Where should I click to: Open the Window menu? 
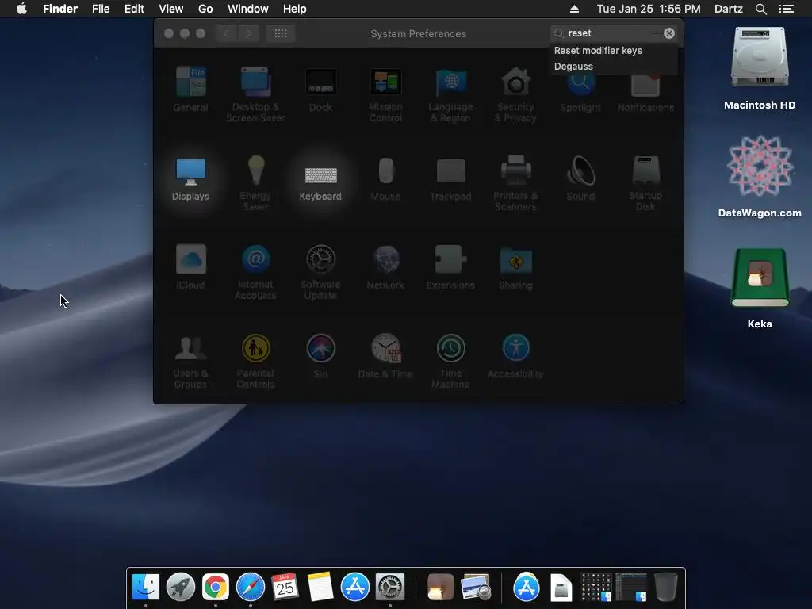click(248, 9)
